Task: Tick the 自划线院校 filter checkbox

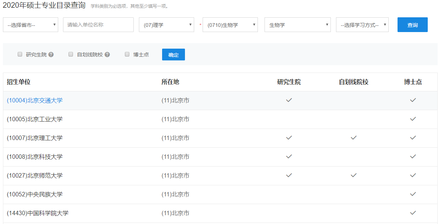Action: (x=71, y=54)
